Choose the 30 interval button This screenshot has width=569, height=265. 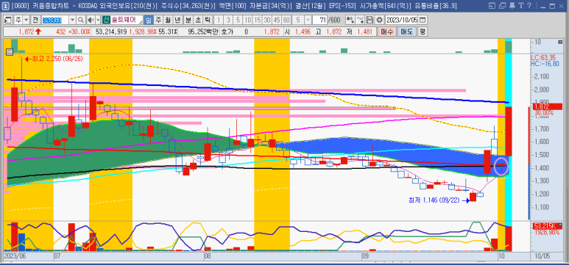[266, 20]
